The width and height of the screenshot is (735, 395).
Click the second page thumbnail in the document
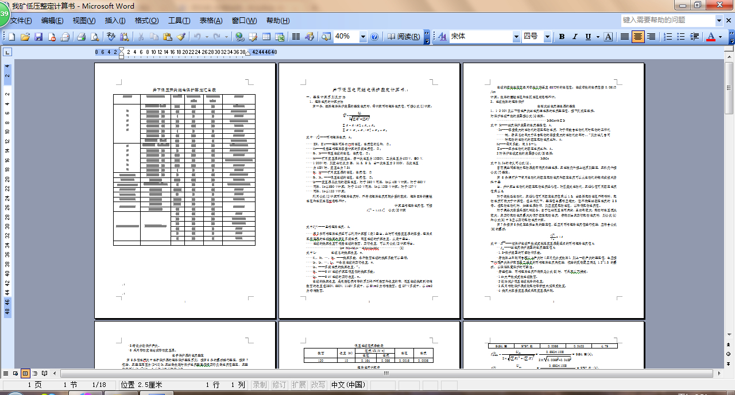369,191
